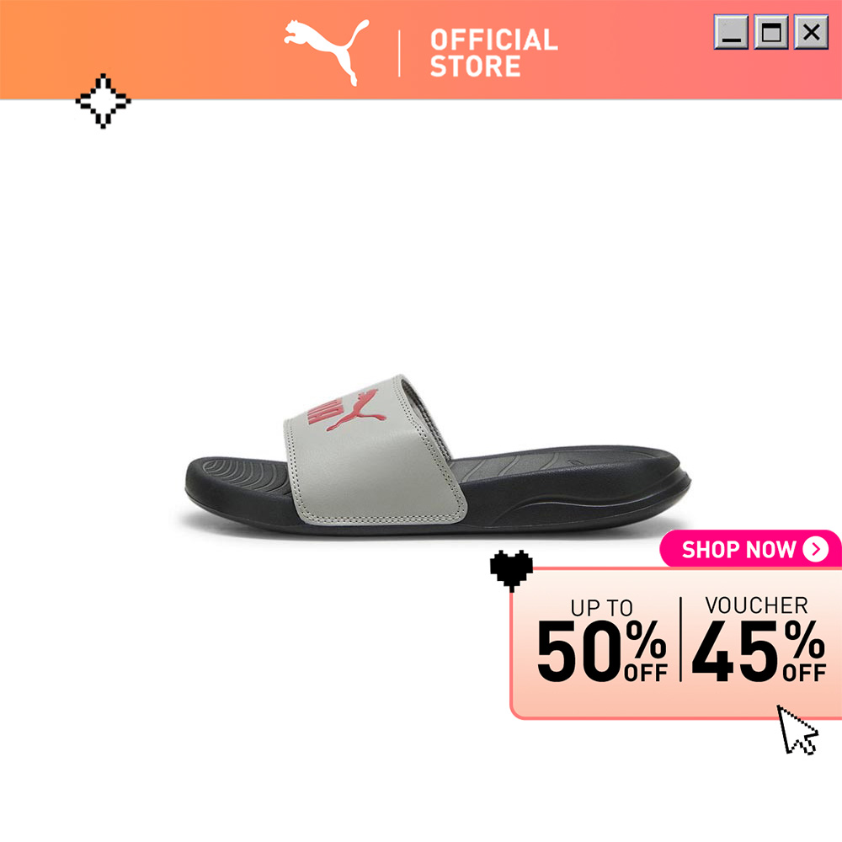Click the white vertical divider in header
This screenshot has height=842, width=842.
pyautogui.click(x=399, y=53)
